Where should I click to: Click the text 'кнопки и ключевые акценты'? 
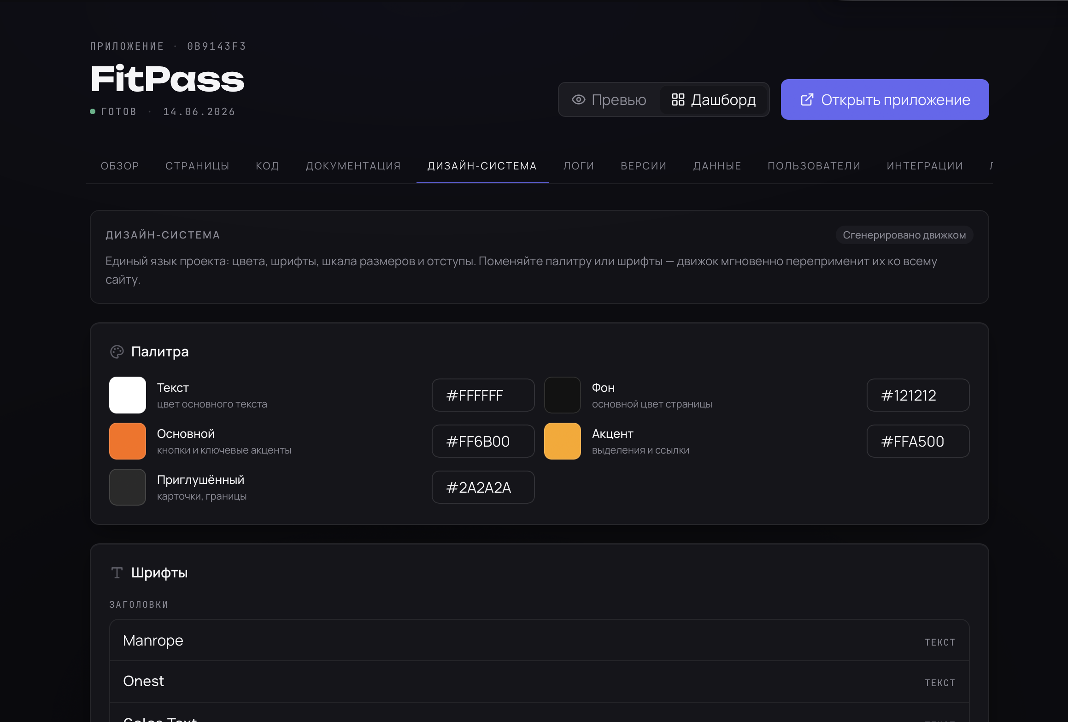click(x=224, y=450)
